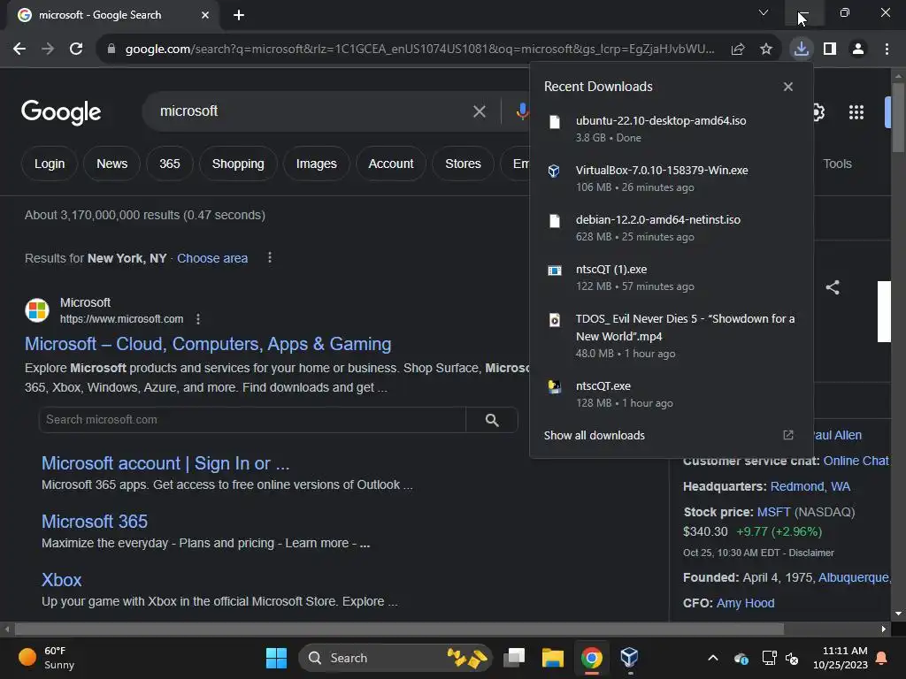Close the microsoft Google Search tab
This screenshot has width=906, height=679.
(205, 15)
